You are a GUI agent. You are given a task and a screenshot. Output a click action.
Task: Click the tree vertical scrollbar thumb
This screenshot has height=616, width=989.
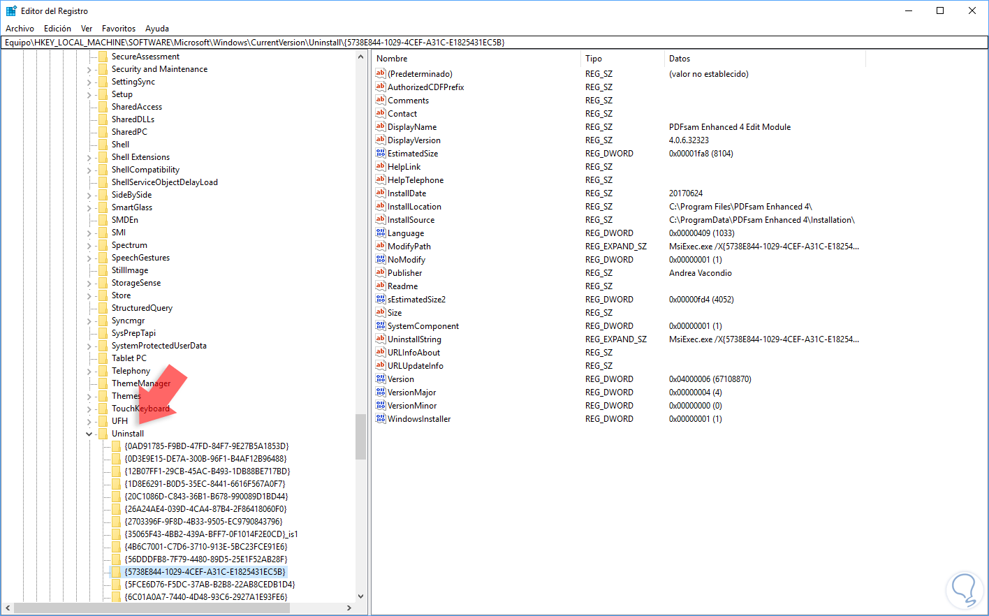coord(360,437)
